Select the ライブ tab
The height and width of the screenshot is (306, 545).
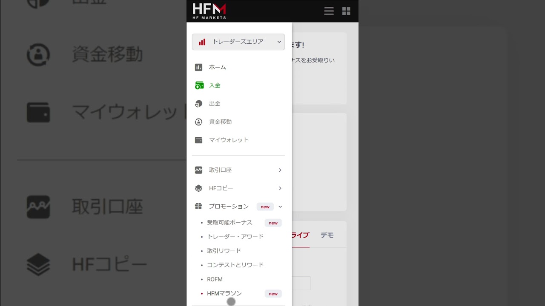[x=300, y=235]
